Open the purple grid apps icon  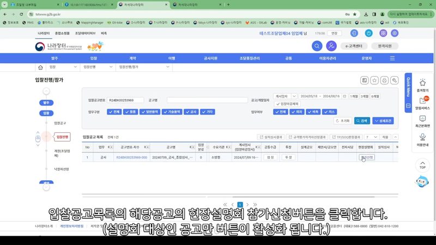coord(383,33)
